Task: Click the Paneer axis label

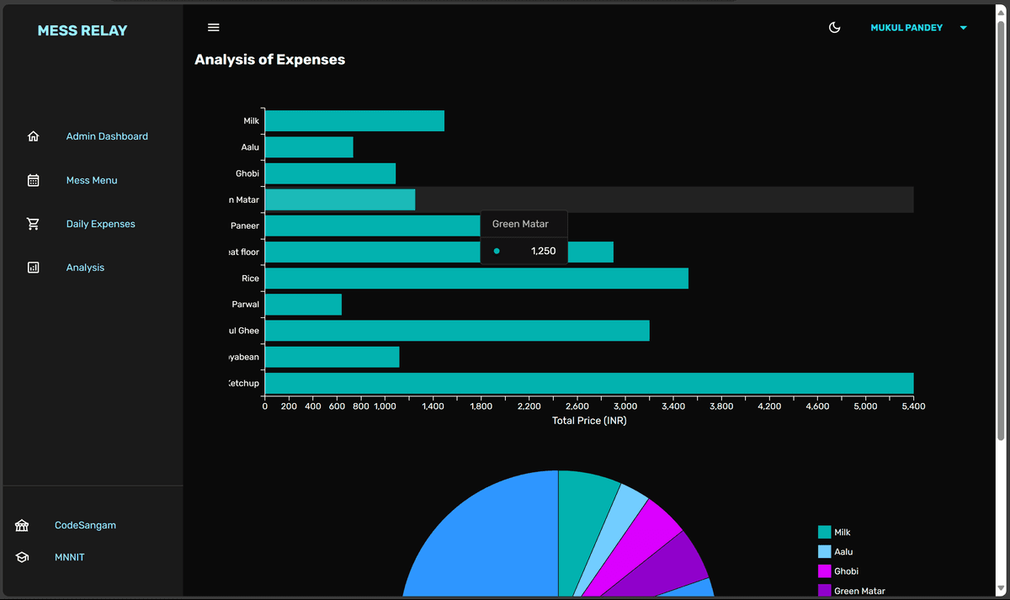Action: tap(245, 226)
